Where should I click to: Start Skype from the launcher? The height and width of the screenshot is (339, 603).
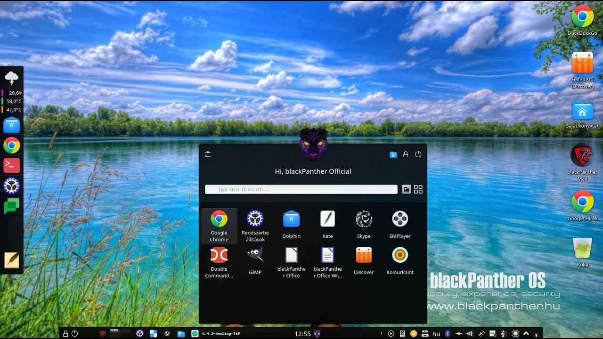pyautogui.click(x=364, y=226)
